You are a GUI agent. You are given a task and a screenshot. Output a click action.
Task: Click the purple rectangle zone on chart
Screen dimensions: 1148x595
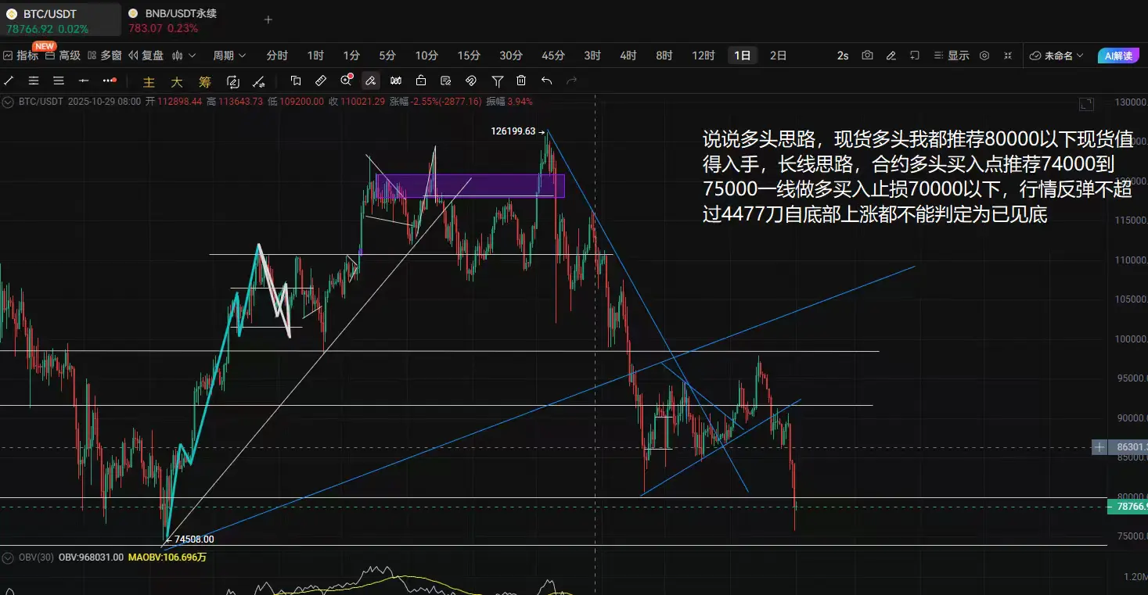[470, 185]
